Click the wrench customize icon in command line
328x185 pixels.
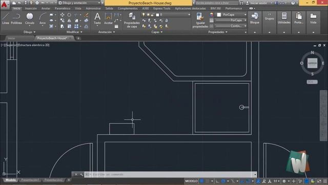(x=81, y=175)
